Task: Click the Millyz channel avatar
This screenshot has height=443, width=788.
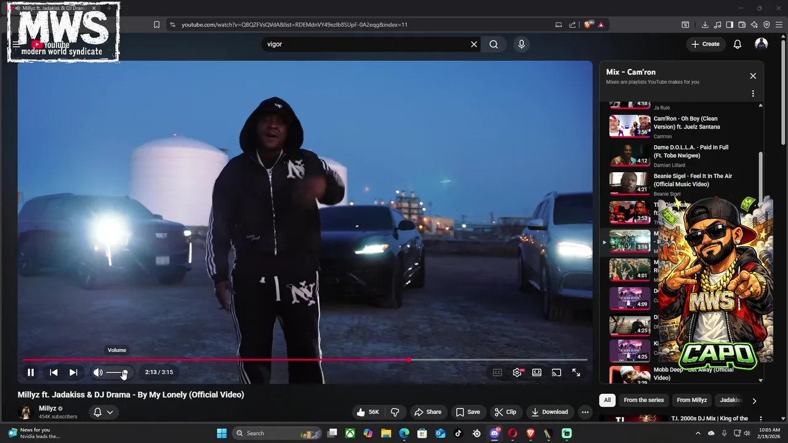Action: pos(26,412)
